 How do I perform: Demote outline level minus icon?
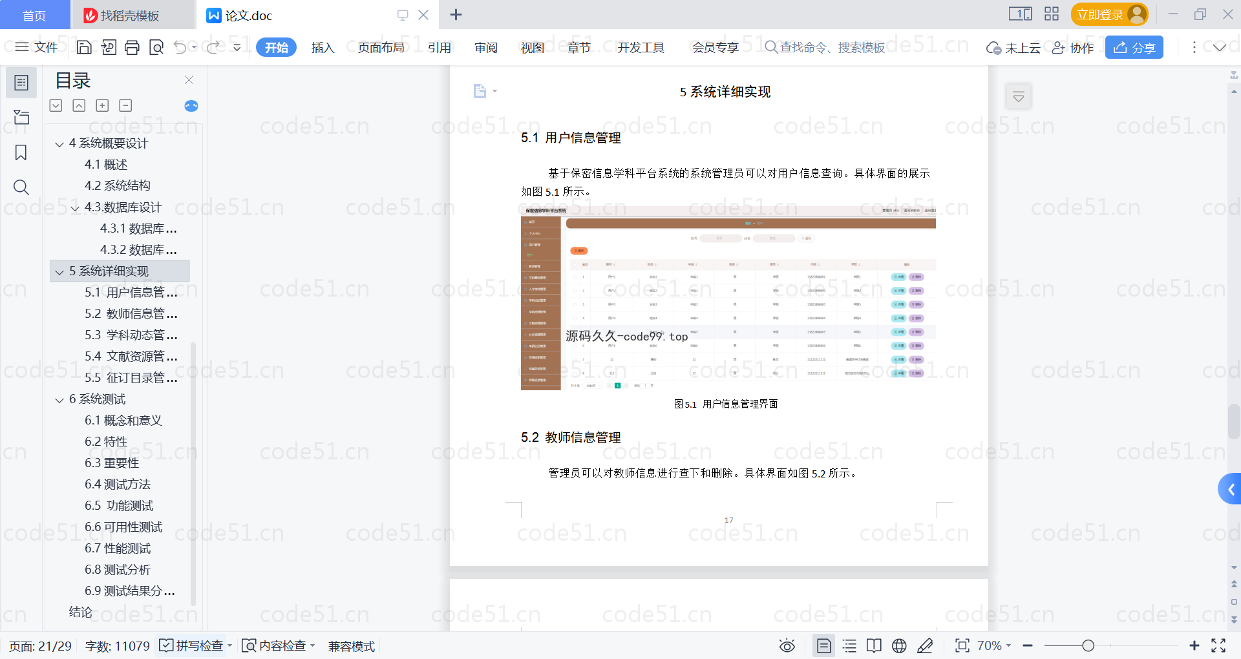click(x=125, y=106)
